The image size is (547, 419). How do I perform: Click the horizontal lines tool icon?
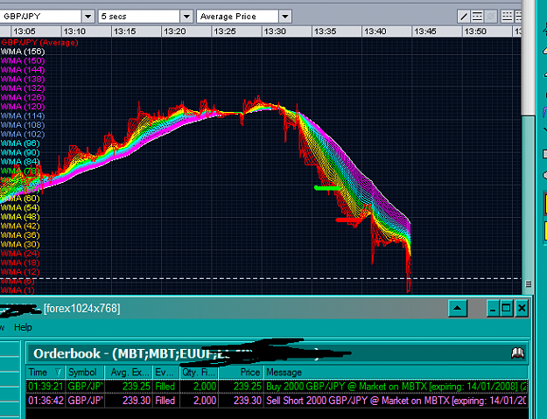coord(477,17)
